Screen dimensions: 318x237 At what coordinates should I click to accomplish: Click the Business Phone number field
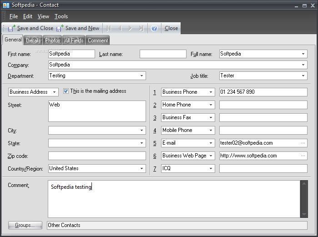pyautogui.click(x=263, y=92)
